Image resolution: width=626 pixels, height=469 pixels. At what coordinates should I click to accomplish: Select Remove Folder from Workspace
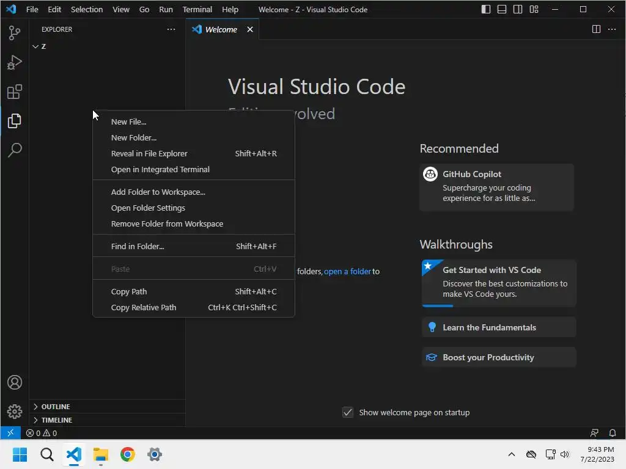(194, 224)
